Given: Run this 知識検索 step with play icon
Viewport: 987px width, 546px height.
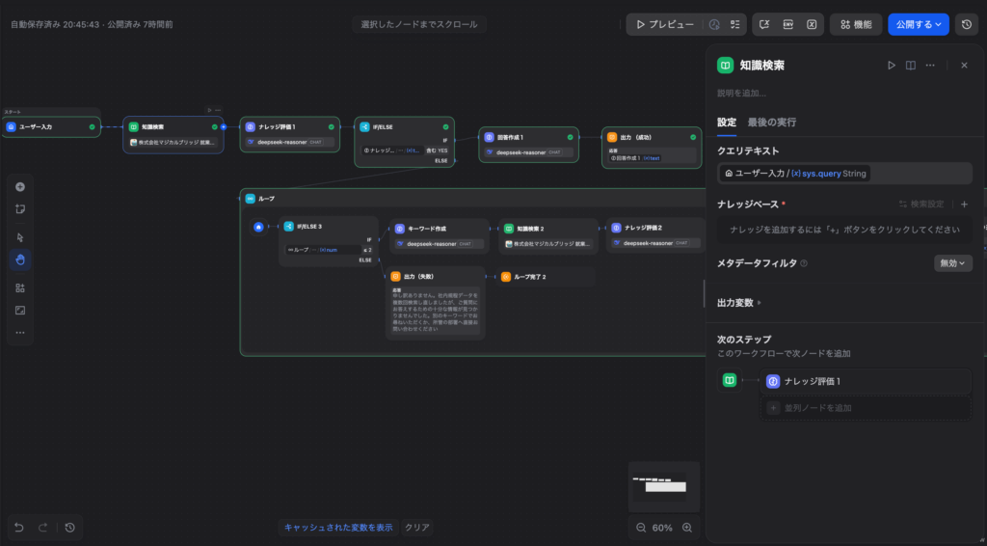Looking at the screenshot, I should pos(892,66).
